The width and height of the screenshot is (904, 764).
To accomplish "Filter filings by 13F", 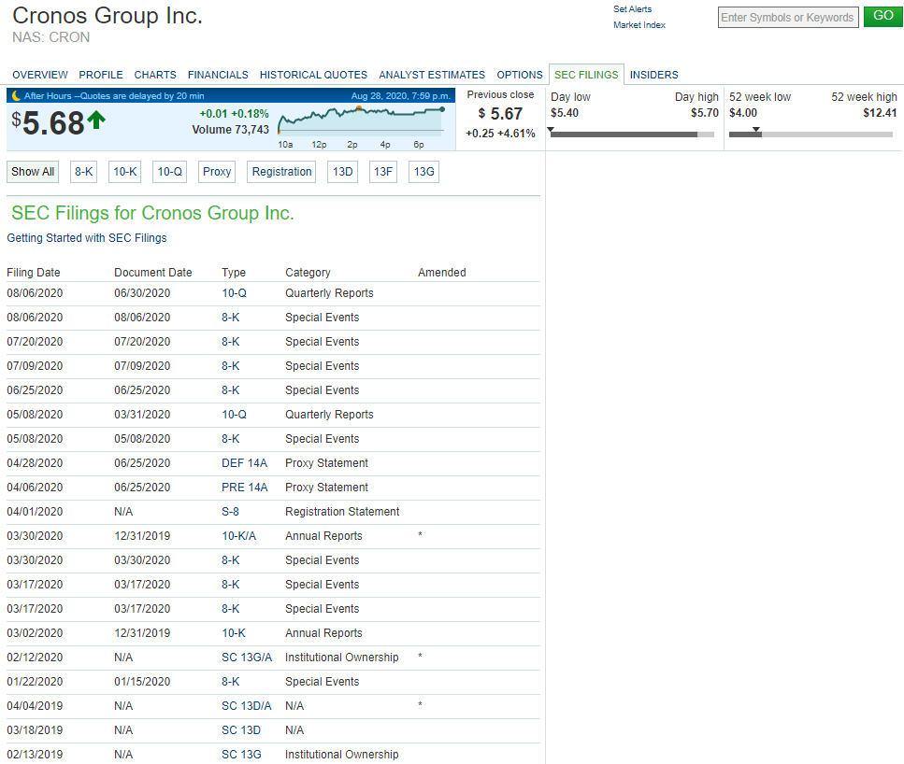I will pyautogui.click(x=382, y=172).
